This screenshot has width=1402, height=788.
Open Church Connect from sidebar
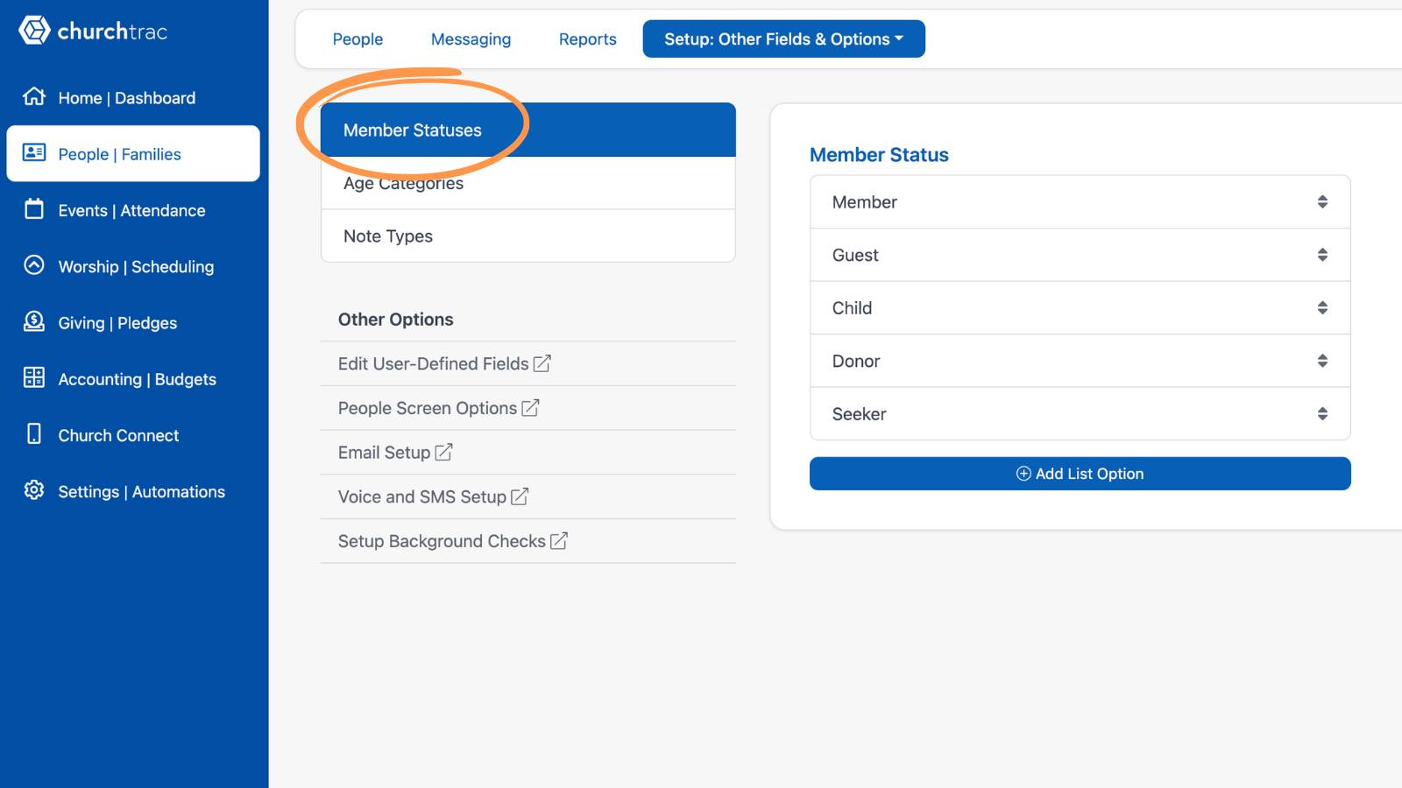(133, 435)
